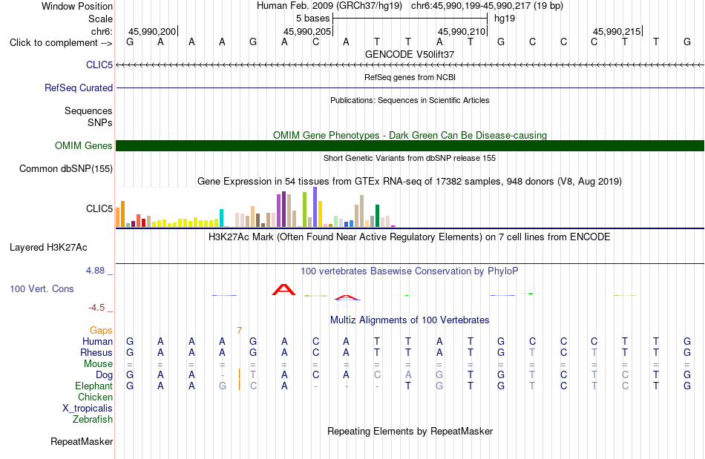Click the 45,990,215 ruler position label
705x459 pixels.
(617, 31)
